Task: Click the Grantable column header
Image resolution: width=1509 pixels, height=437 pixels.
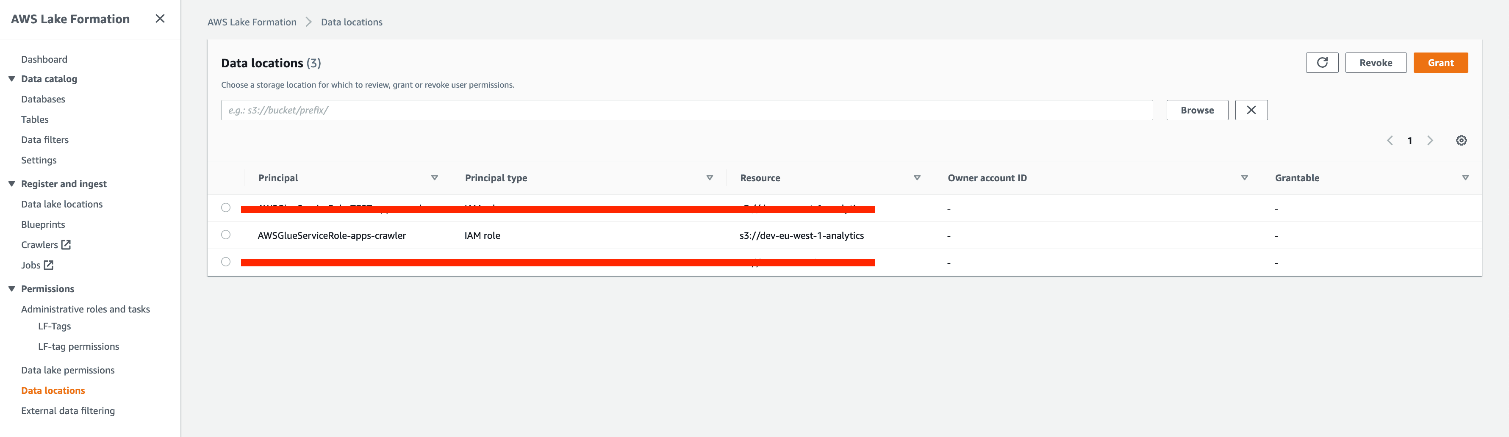Action: tap(1297, 178)
